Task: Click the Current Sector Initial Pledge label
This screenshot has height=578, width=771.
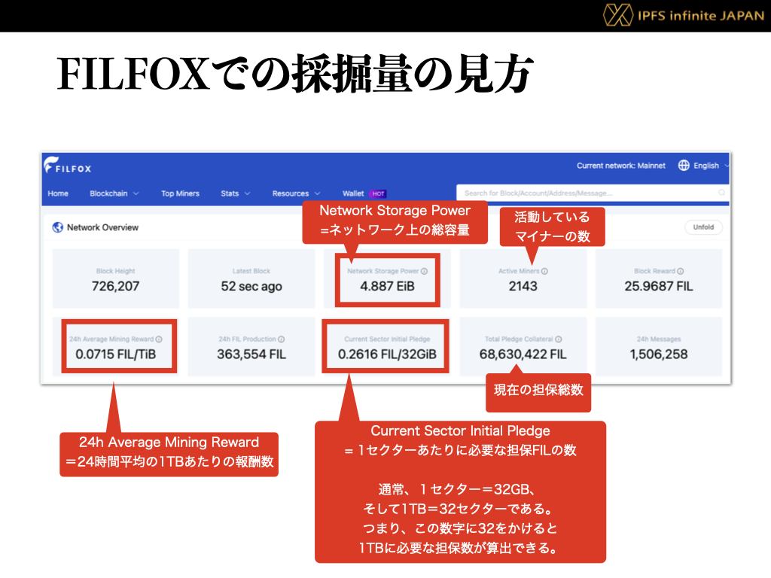Action: click(387, 339)
